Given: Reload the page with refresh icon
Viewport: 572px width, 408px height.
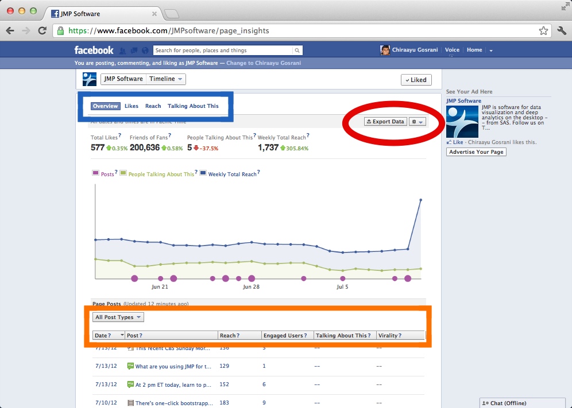Looking at the screenshot, I should point(42,30).
